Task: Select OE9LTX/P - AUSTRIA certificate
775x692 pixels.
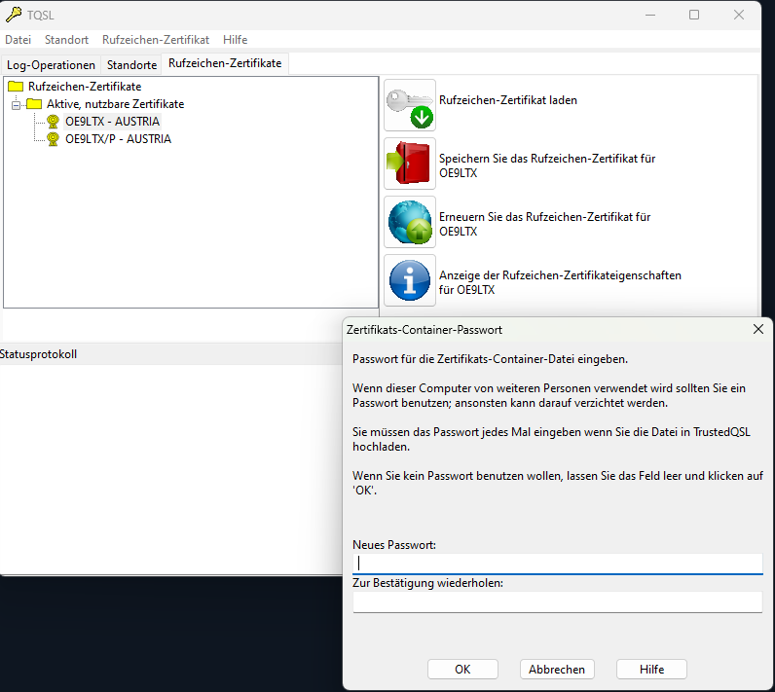Action: (x=118, y=139)
